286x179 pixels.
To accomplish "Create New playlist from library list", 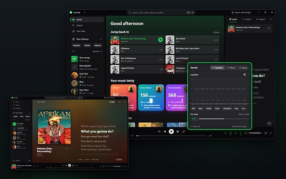I will point(87,67).
